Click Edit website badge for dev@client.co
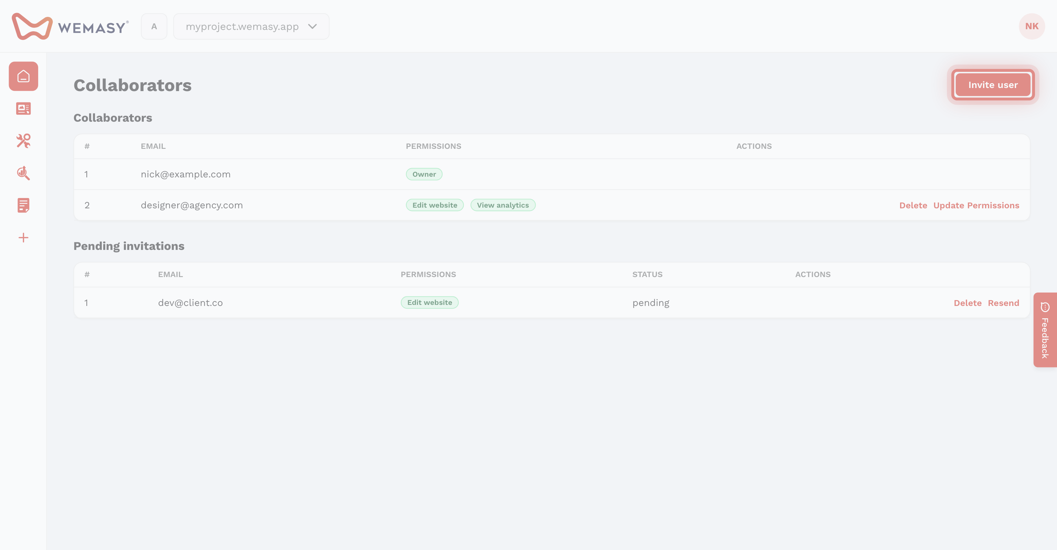This screenshot has width=1057, height=550. click(429, 302)
